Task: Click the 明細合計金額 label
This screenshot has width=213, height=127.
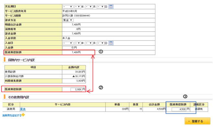Action: pyautogui.click(x=13, y=24)
